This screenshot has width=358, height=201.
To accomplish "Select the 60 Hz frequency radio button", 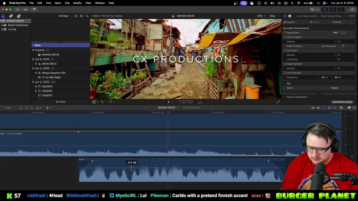I will point(333,77).
